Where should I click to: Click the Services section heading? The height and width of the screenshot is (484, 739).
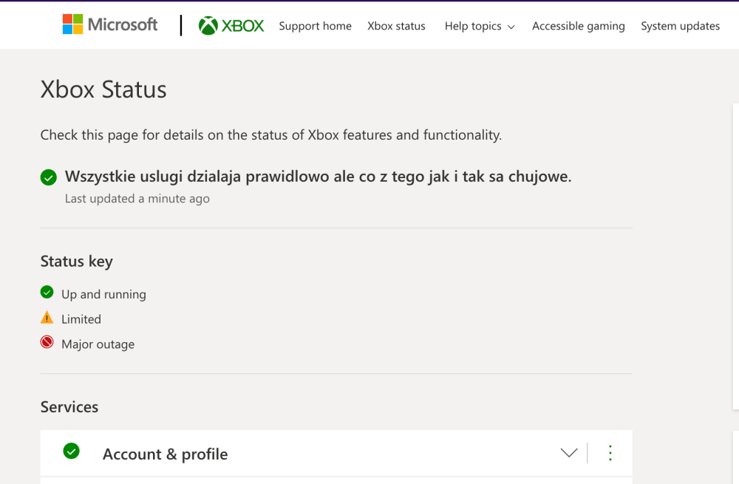coord(69,406)
